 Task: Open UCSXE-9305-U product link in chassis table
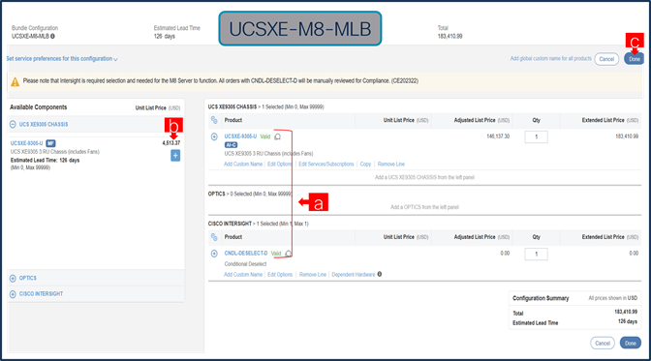240,136
